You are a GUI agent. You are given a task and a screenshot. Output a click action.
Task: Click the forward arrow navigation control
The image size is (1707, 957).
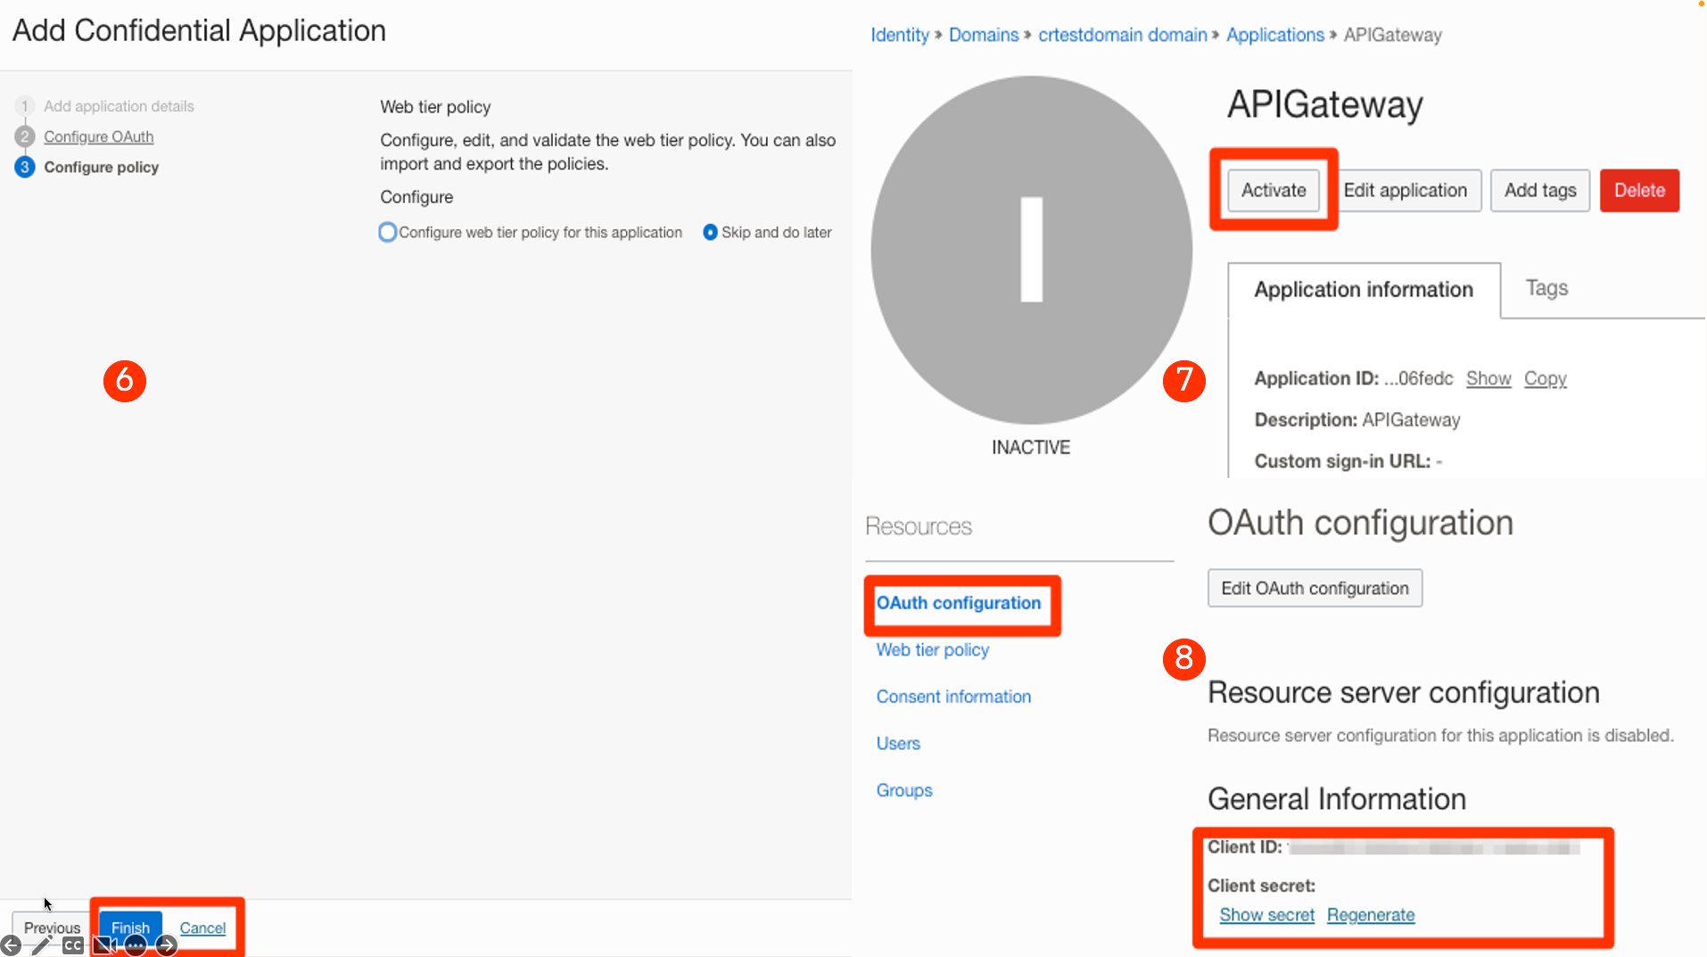[166, 945]
